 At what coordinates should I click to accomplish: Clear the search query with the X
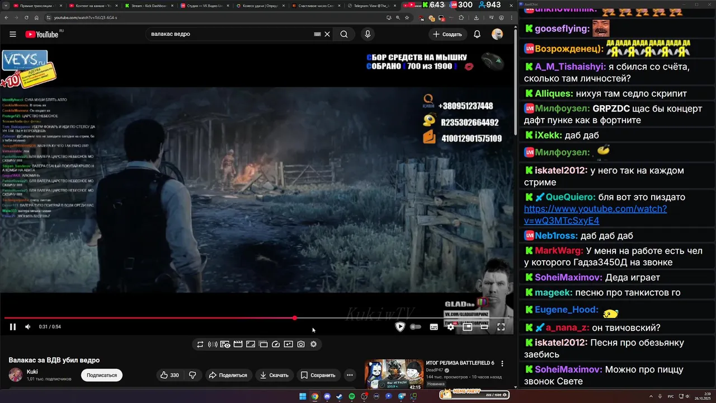click(x=327, y=34)
